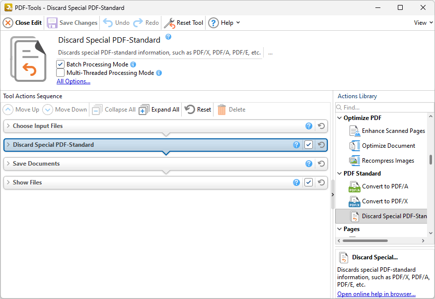
Task: Collapse all actions in the sequence
Action: click(x=114, y=110)
